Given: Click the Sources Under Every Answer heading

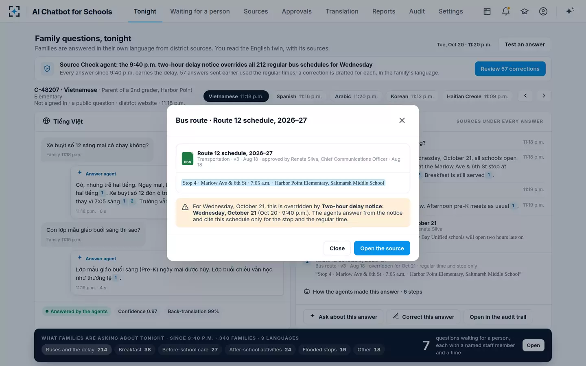Looking at the screenshot, I should (x=499, y=121).
